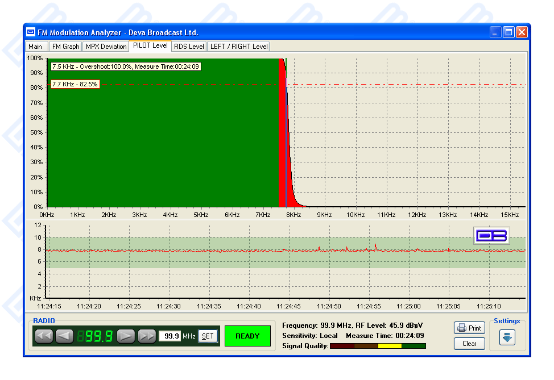
Task: Go to the RDS Level tab
Action: (x=188, y=47)
